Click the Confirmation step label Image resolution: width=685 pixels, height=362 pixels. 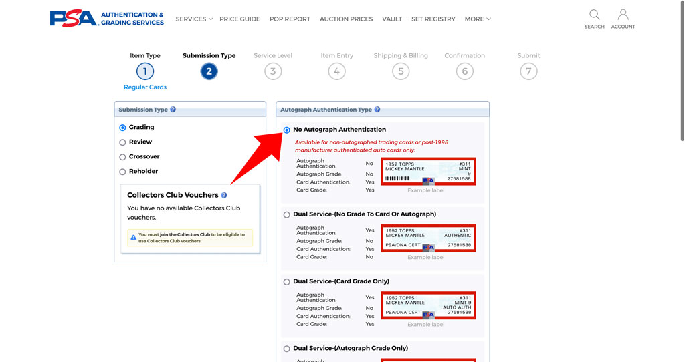(x=465, y=55)
